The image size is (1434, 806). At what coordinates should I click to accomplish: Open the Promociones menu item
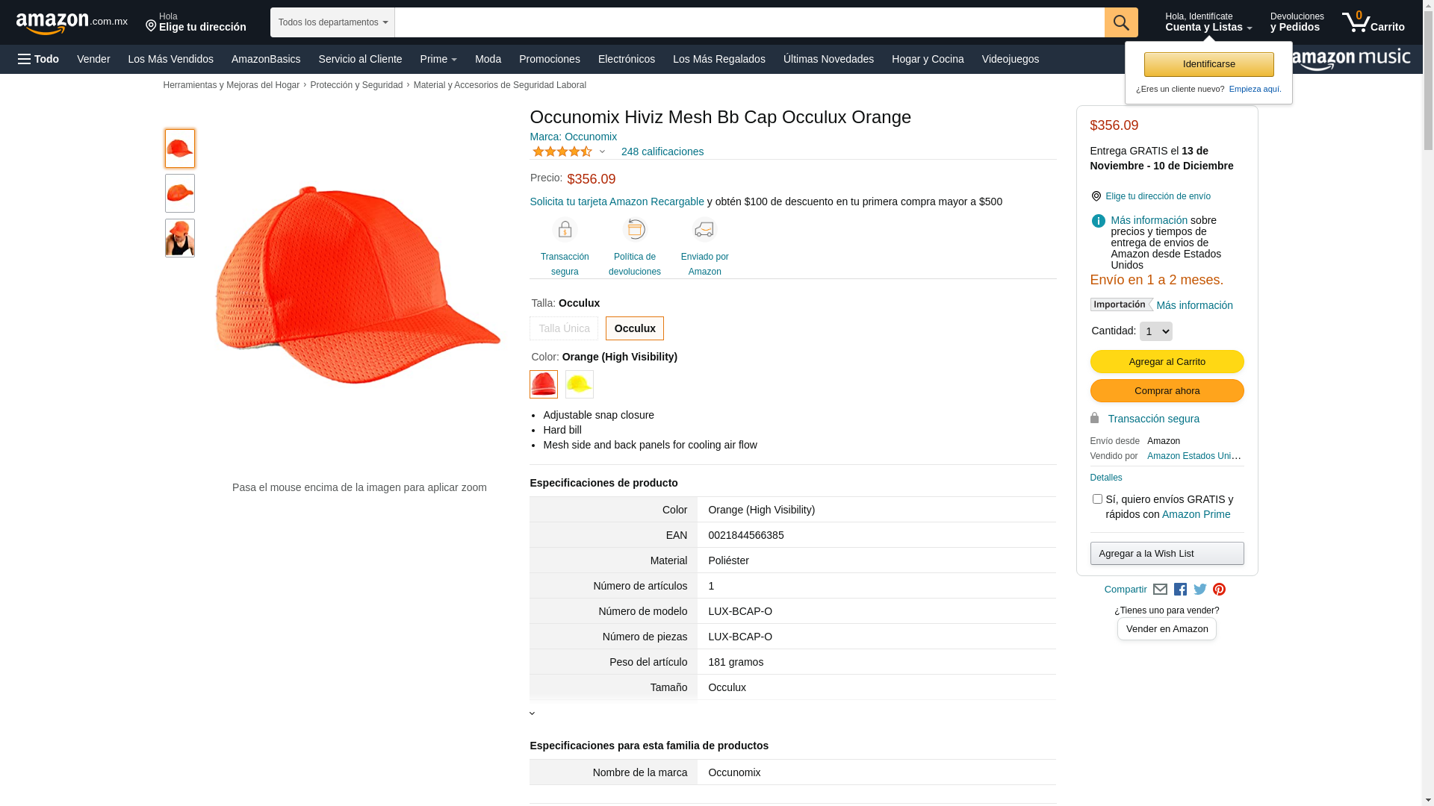coord(549,59)
